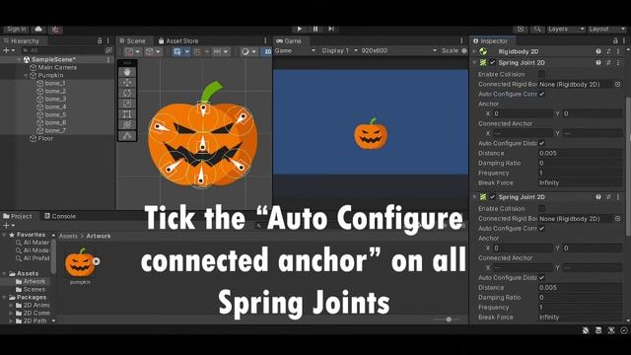Screen dimensions: 631x355
Task: Adjust the Project icon size slider
Action: (449, 319)
